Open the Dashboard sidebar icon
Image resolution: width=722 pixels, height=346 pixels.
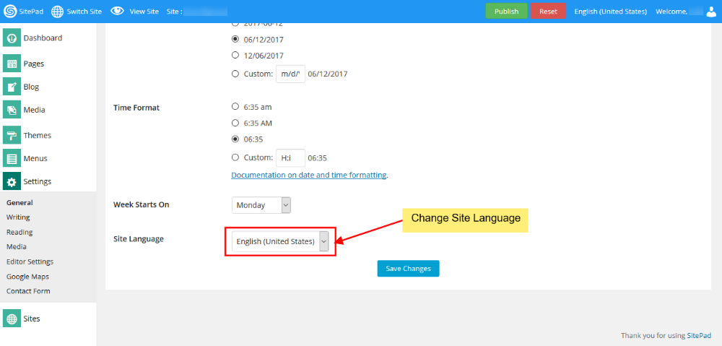12,38
